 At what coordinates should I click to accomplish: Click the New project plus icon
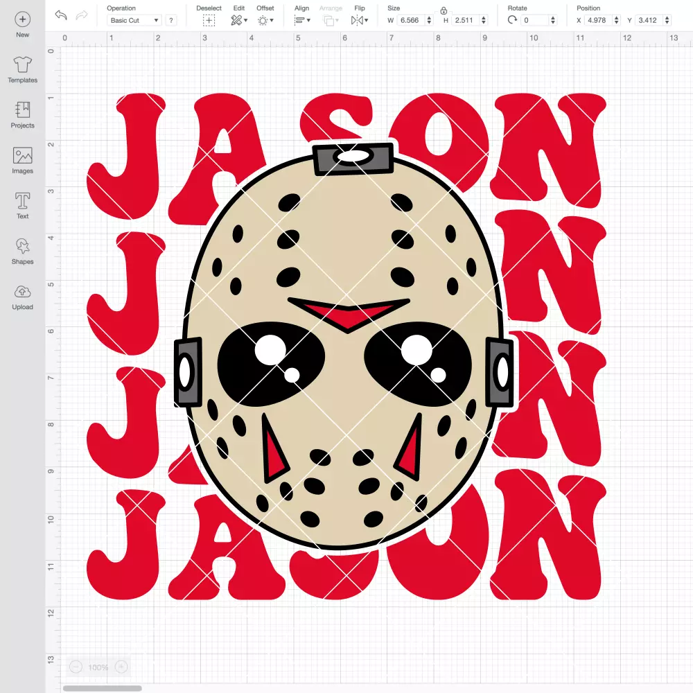click(x=23, y=19)
